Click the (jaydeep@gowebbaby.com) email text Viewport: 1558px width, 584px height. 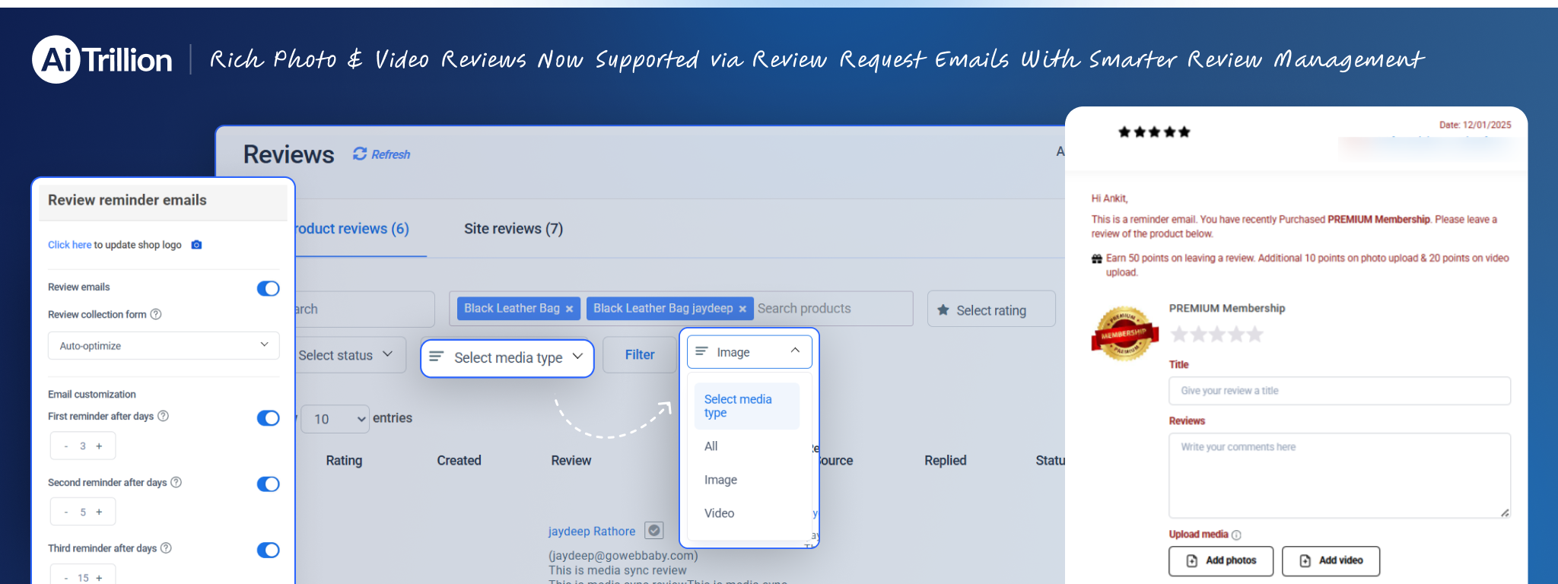(x=623, y=556)
